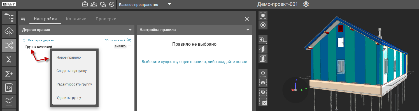
Task: Click the briefcase icon in top bar
Action: [x=85, y=4]
